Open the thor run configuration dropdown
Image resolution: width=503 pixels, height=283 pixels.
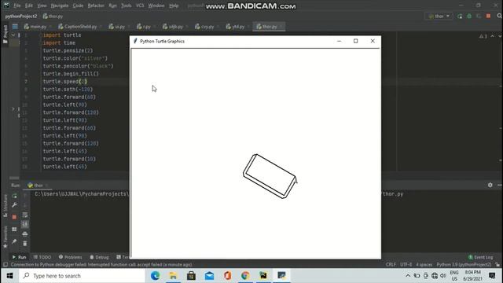pyautogui.click(x=439, y=16)
